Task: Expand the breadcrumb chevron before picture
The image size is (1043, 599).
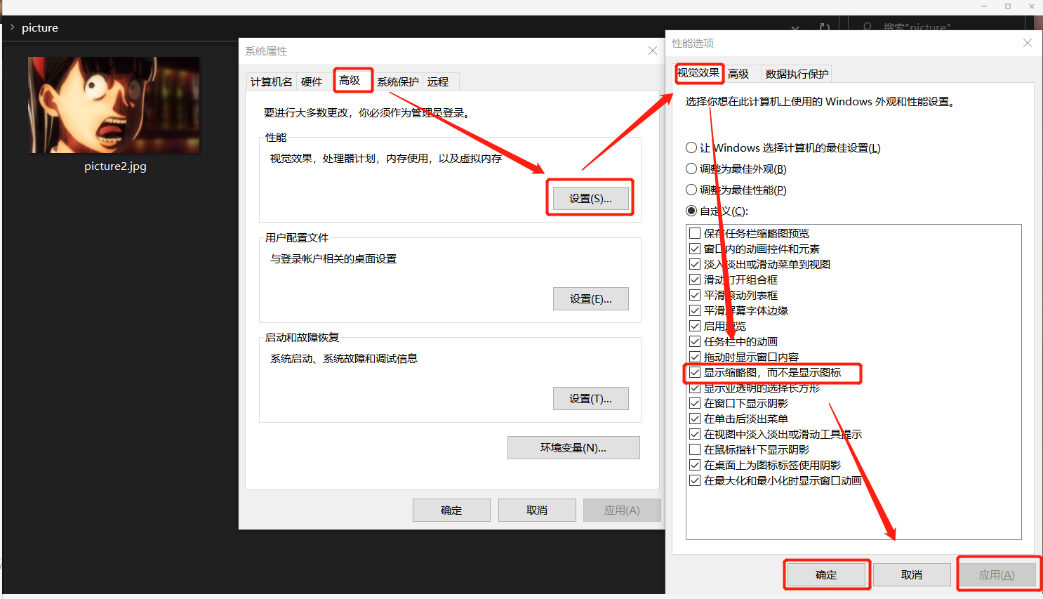Action: (x=13, y=27)
